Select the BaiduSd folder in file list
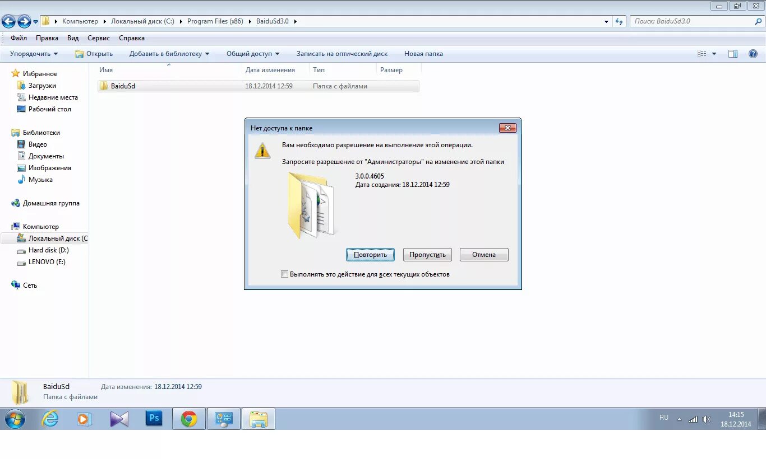 259,86
